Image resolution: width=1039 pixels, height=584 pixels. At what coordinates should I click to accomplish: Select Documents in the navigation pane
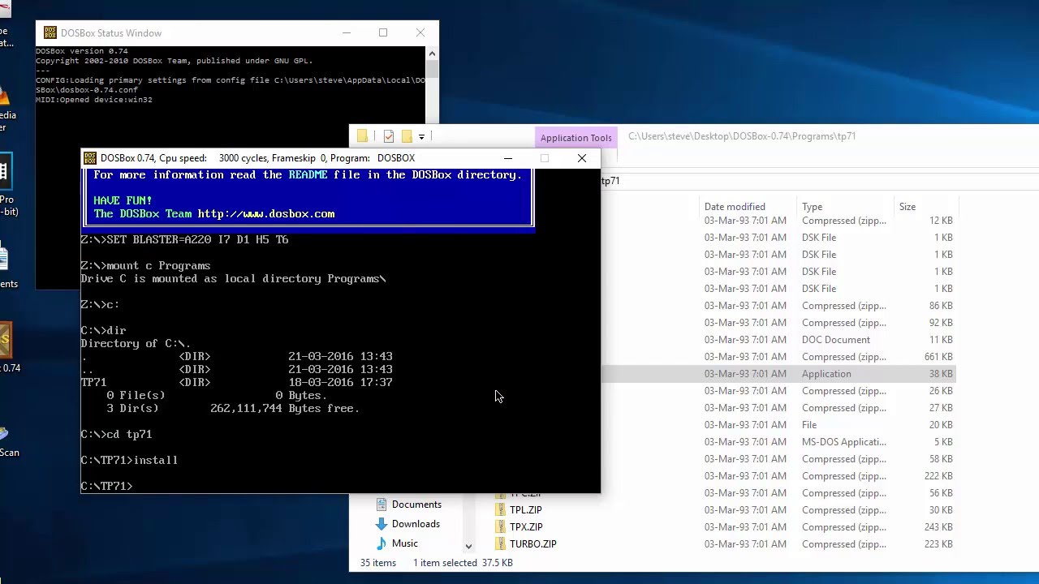(416, 505)
